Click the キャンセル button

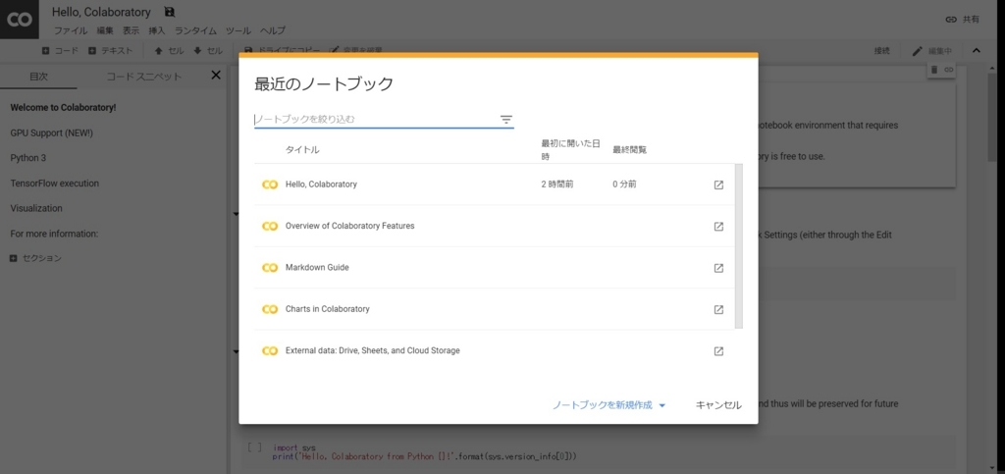(x=718, y=405)
